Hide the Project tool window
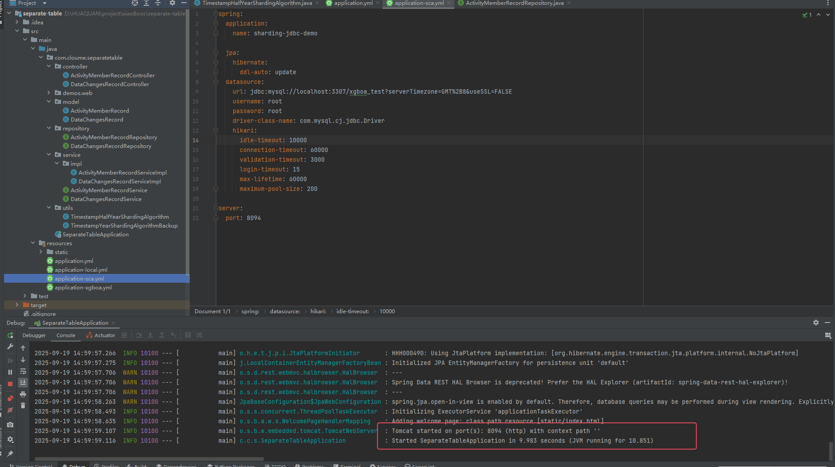The height and width of the screenshot is (467, 835). pos(184,3)
